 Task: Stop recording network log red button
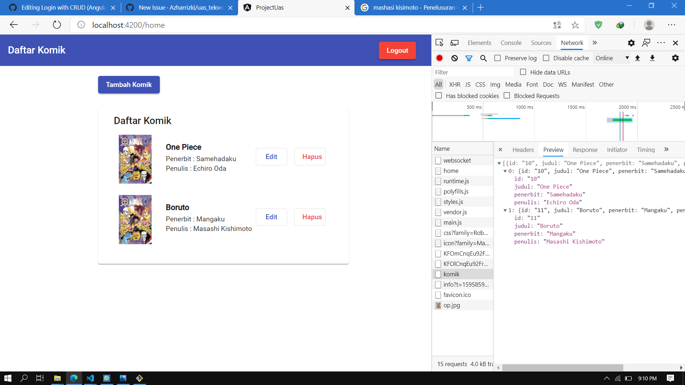click(x=440, y=58)
